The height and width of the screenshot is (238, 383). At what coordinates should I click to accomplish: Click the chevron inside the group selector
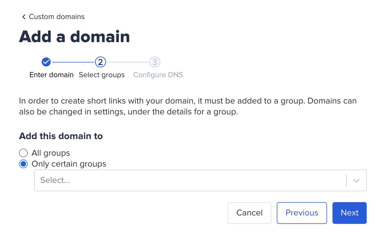point(356,180)
